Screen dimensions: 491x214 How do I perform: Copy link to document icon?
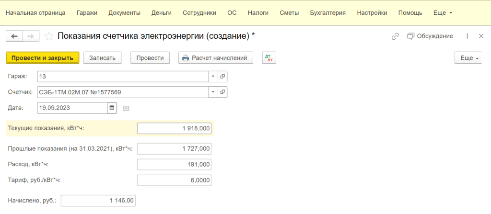[395, 36]
